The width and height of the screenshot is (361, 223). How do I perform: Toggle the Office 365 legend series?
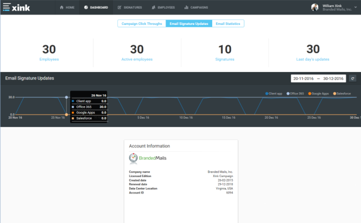click(295, 93)
